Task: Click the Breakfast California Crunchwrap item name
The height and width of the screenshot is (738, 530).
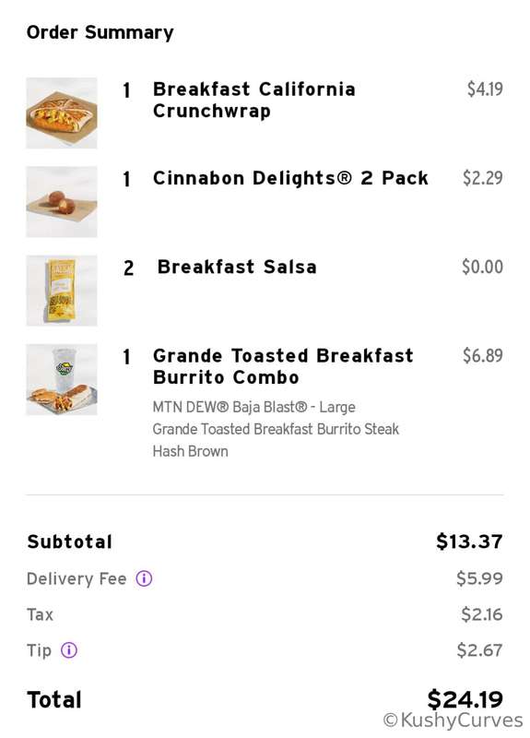Action: point(254,101)
